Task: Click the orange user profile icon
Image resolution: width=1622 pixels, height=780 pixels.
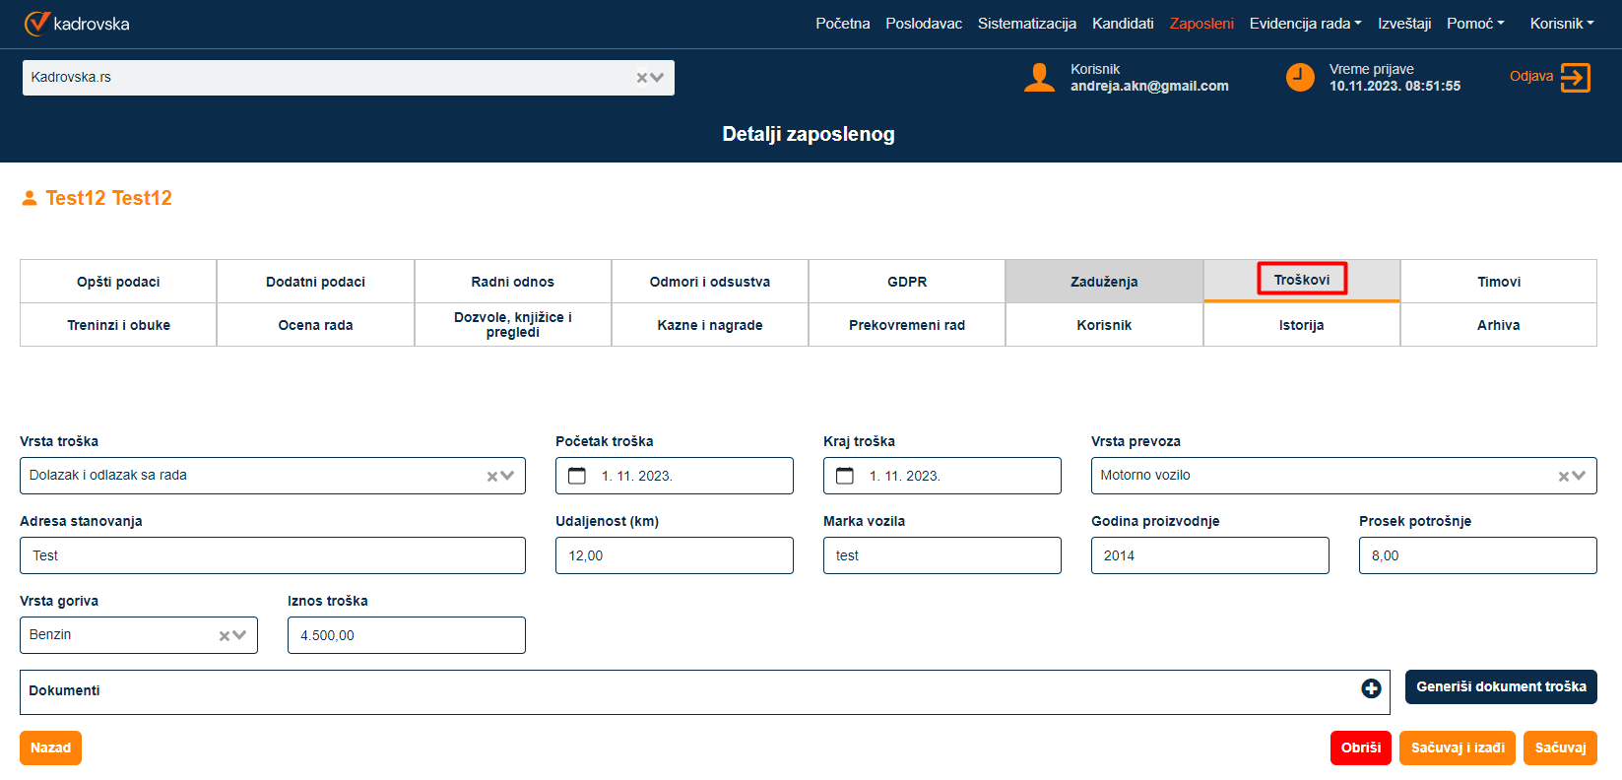Action: click(1039, 77)
